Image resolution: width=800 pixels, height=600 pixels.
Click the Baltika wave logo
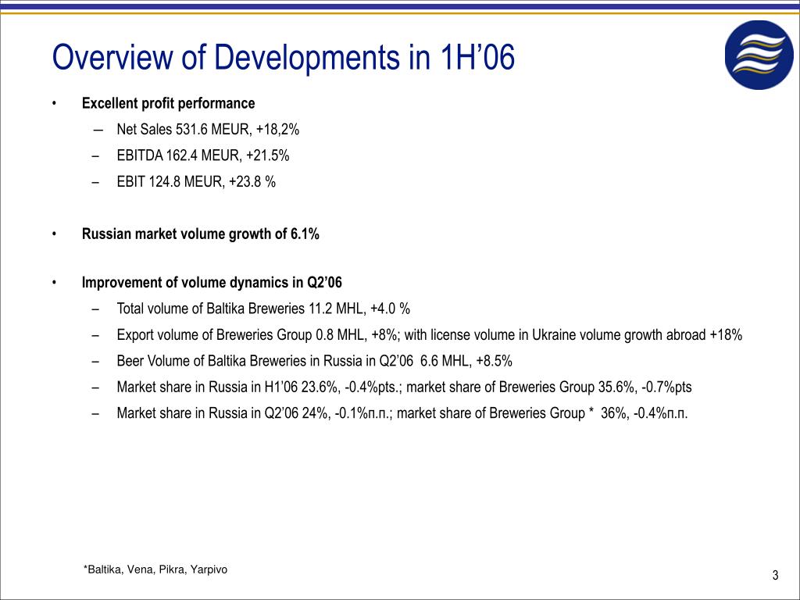(759, 55)
